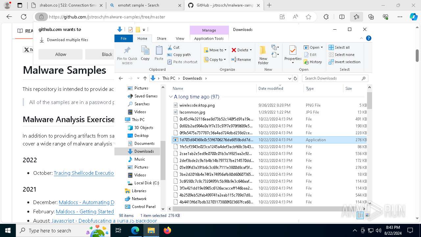421x237 pixels.
Task: Click Edit in Open group
Action: coord(310,55)
